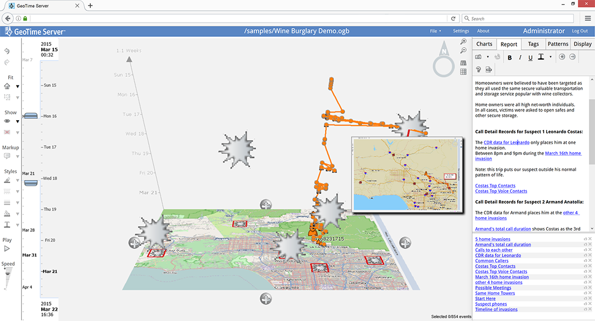595x321 pixels.
Task: Toggle the Show eye visibility icon
Action: click(x=7, y=121)
